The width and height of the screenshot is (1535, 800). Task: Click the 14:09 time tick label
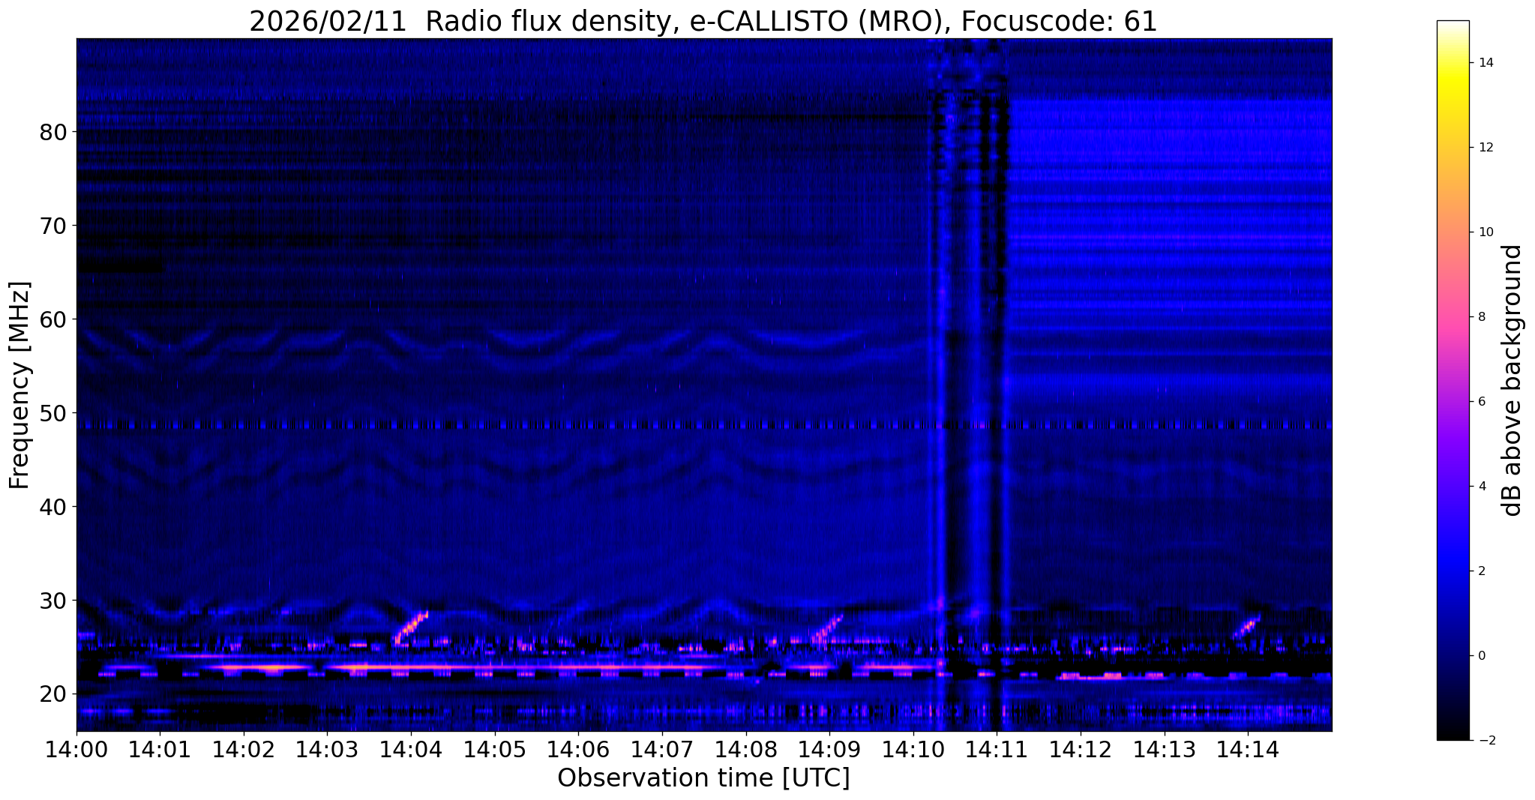point(829,749)
